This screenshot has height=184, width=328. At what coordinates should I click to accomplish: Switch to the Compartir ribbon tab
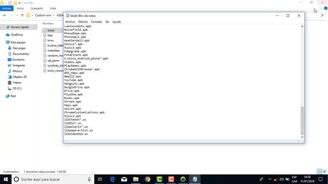click(x=36, y=8)
